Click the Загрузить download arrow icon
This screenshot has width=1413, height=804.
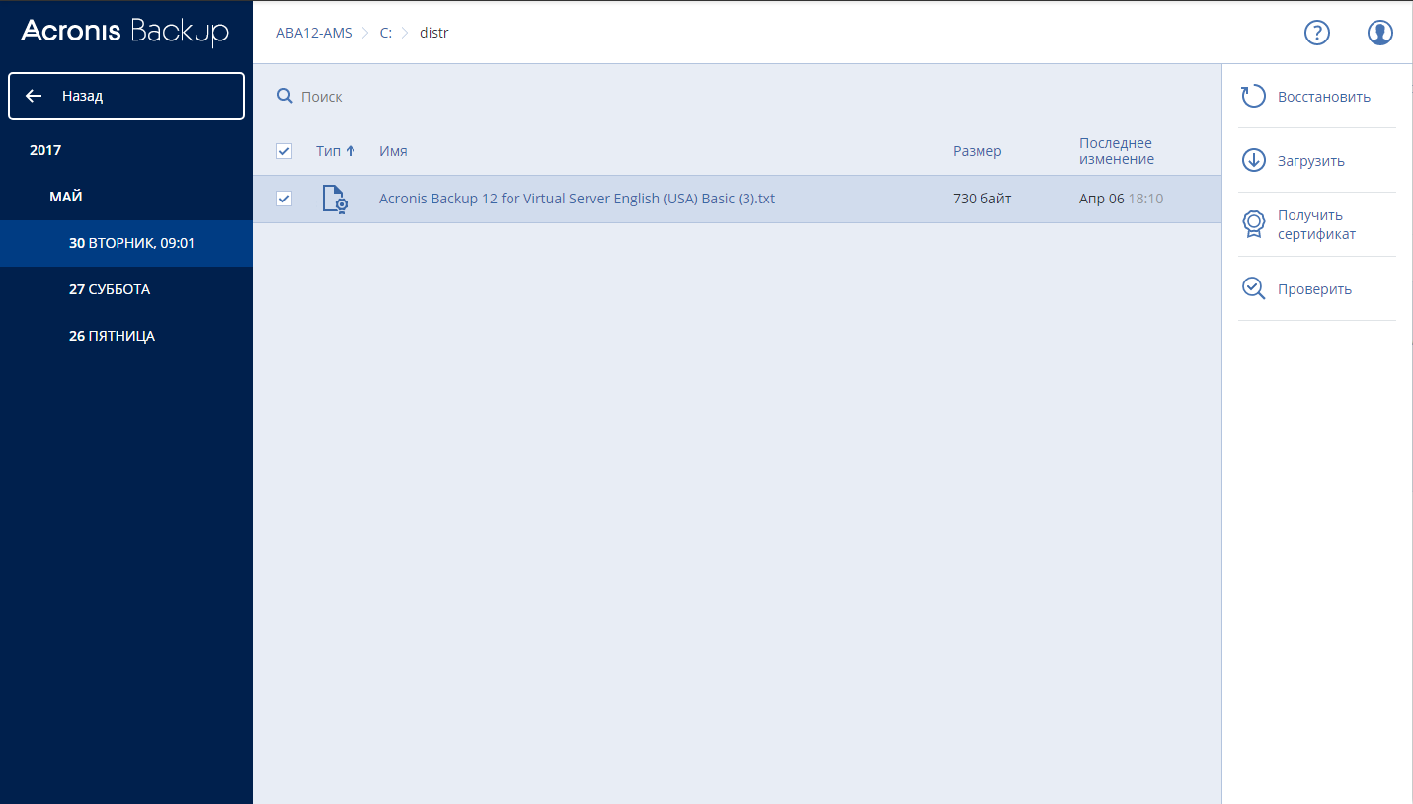coord(1253,160)
